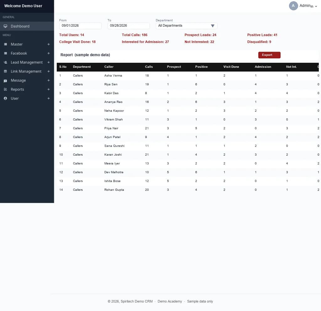Screen dimensions: 321x311
Task: Click caller name Priya Nair
Action: click(x=111, y=129)
